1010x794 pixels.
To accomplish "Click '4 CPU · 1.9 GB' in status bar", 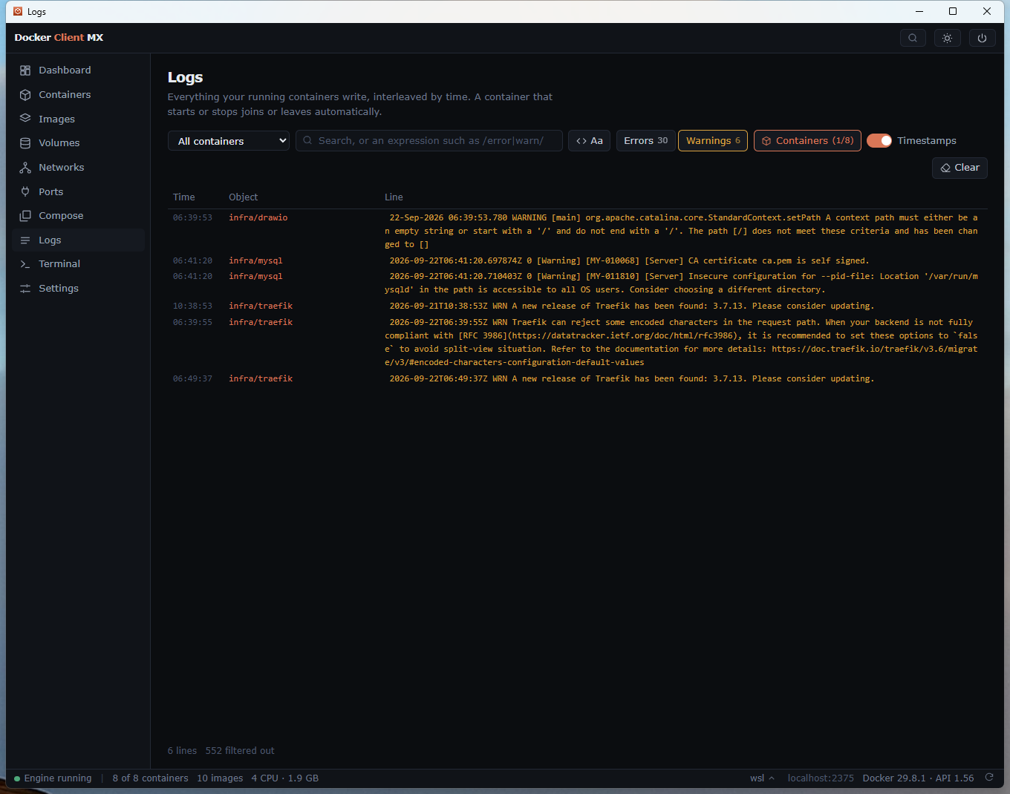I will (x=285, y=778).
